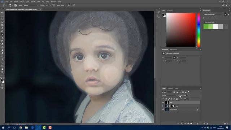Hide the masked middle layer
The image size is (231, 130).
pyautogui.click(x=163, y=106)
